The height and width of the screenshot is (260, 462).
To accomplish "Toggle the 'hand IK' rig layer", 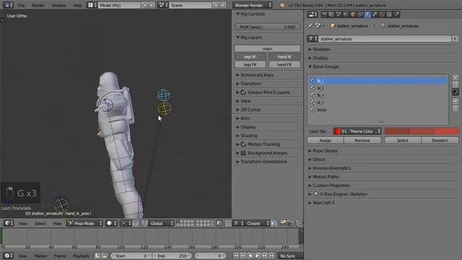I will tap(284, 56).
